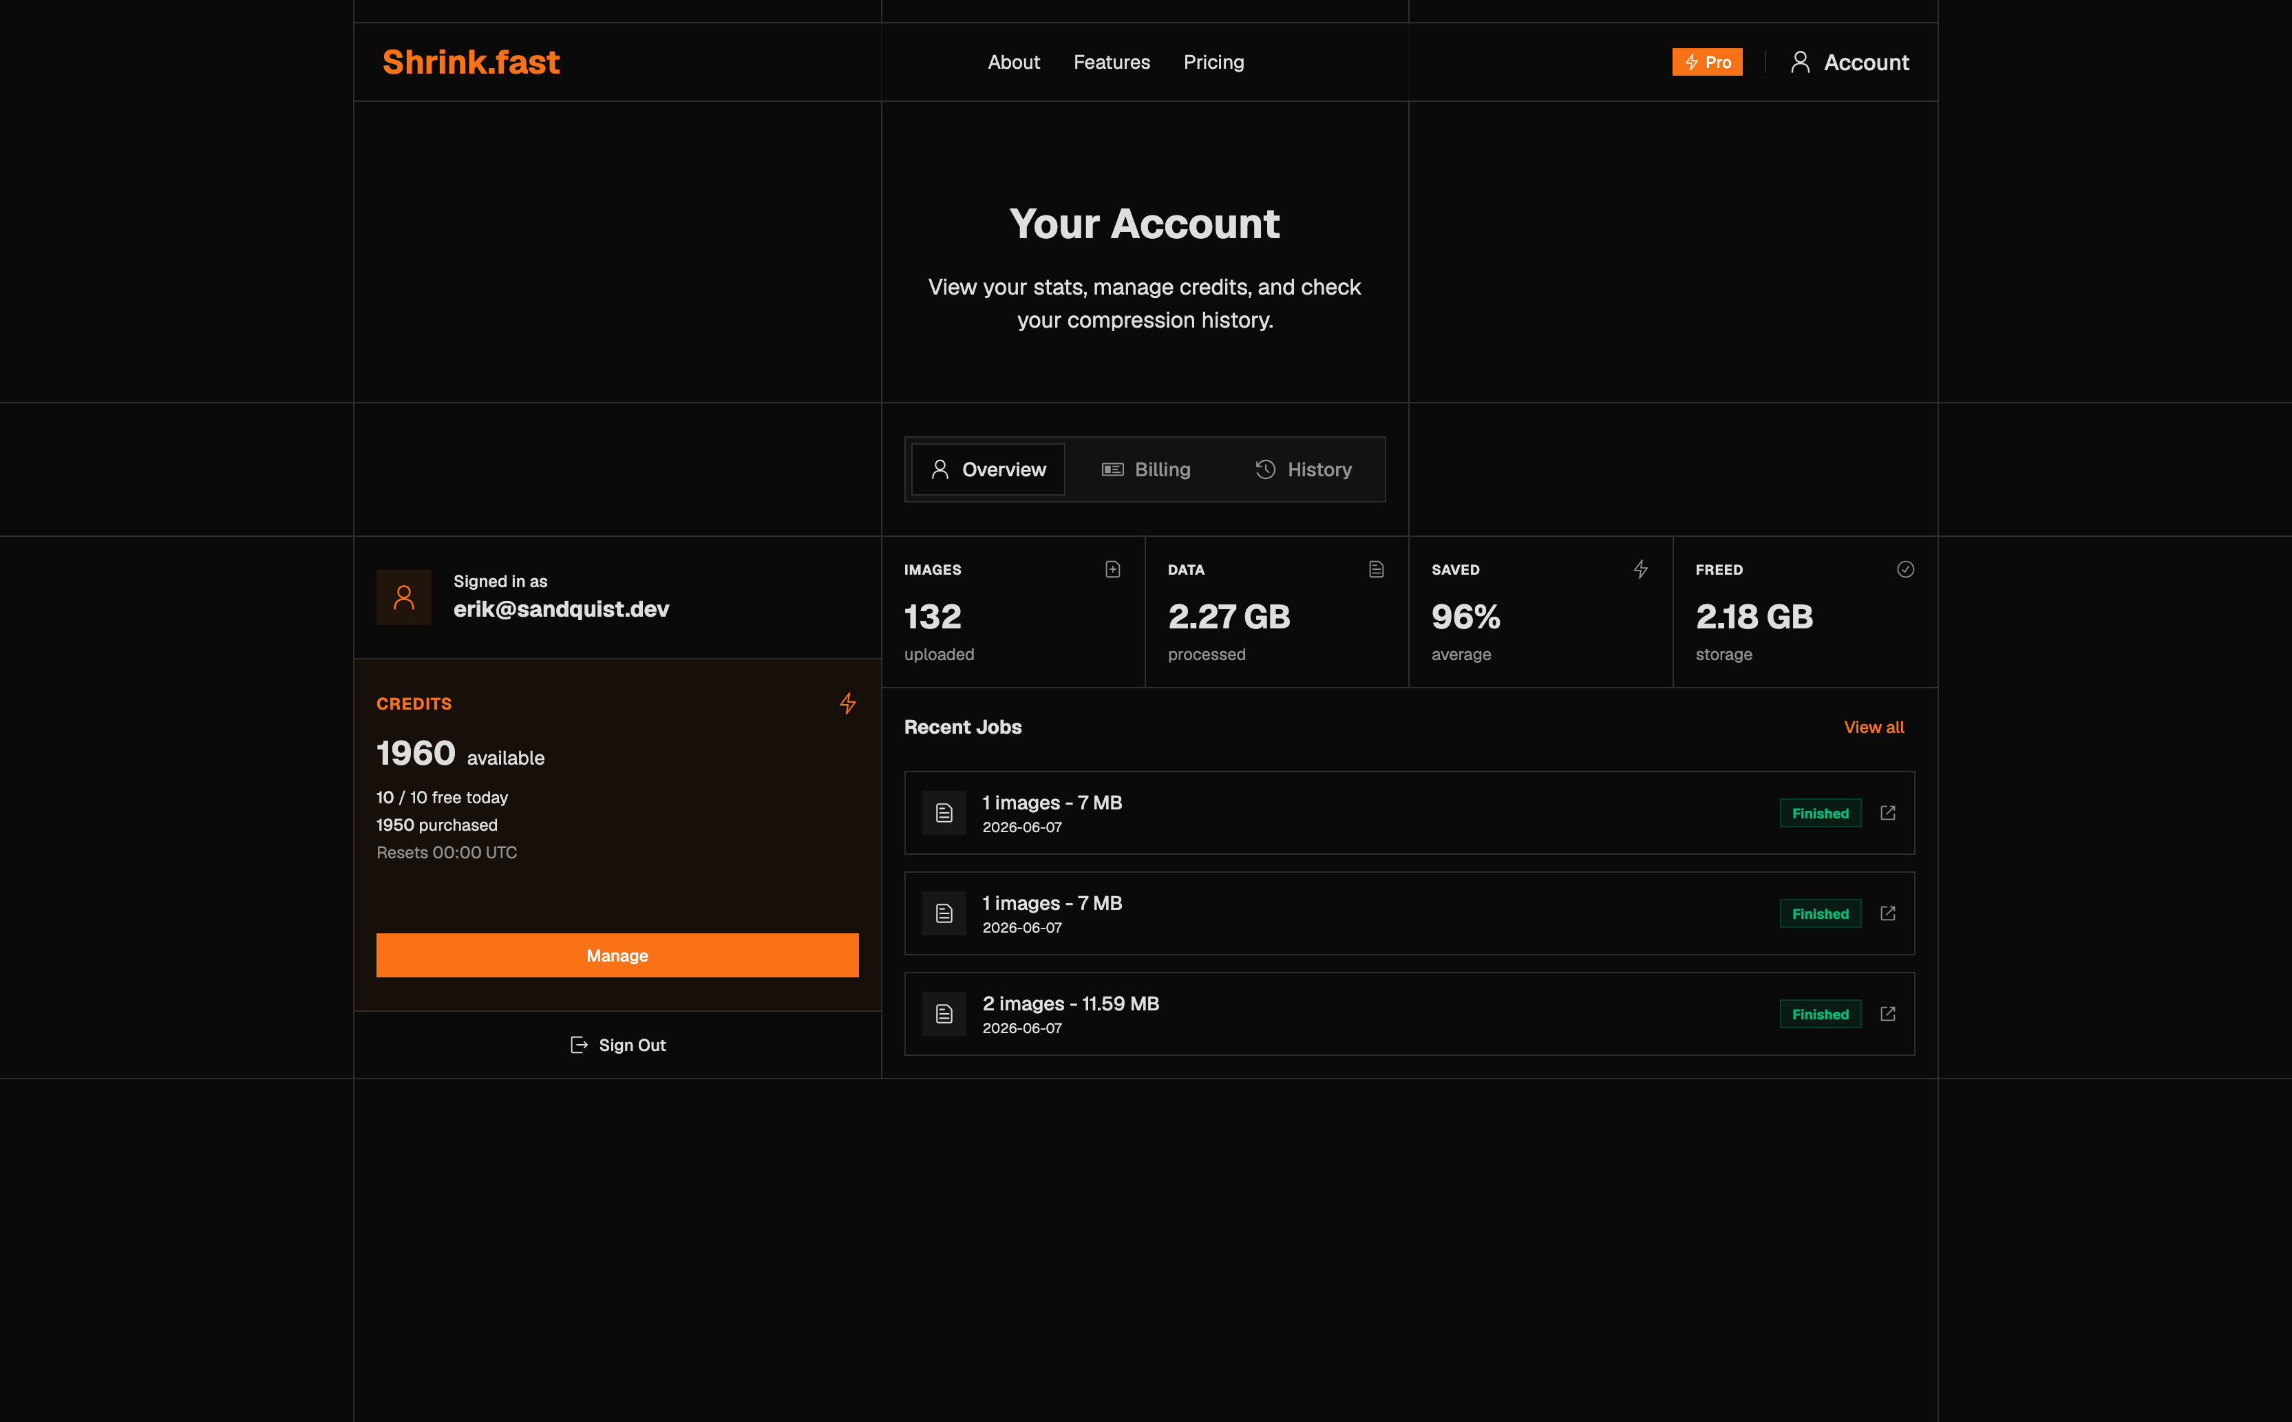The width and height of the screenshot is (2292, 1422).
Task: Click the Manage credits button
Action: (617, 955)
